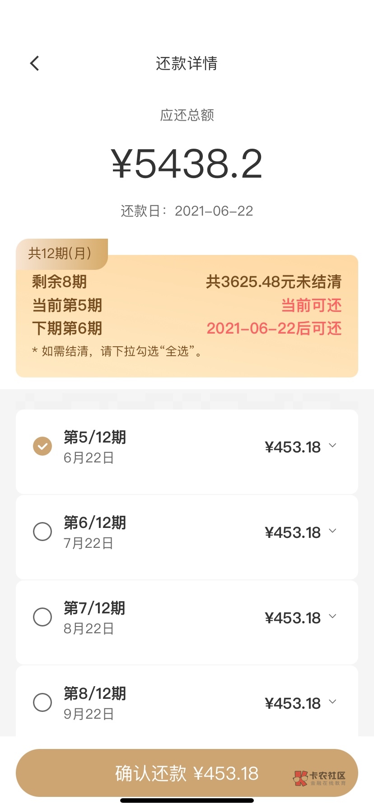This screenshot has width=374, height=810.
Task: Select the 第8/12期 installment radio button
Action: [x=42, y=702]
